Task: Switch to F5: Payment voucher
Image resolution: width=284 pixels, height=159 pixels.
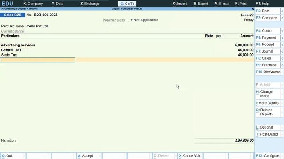Action: pyautogui.click(x=268, y=38)
